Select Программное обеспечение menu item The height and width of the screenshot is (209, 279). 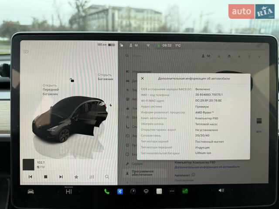click(142, 173)
